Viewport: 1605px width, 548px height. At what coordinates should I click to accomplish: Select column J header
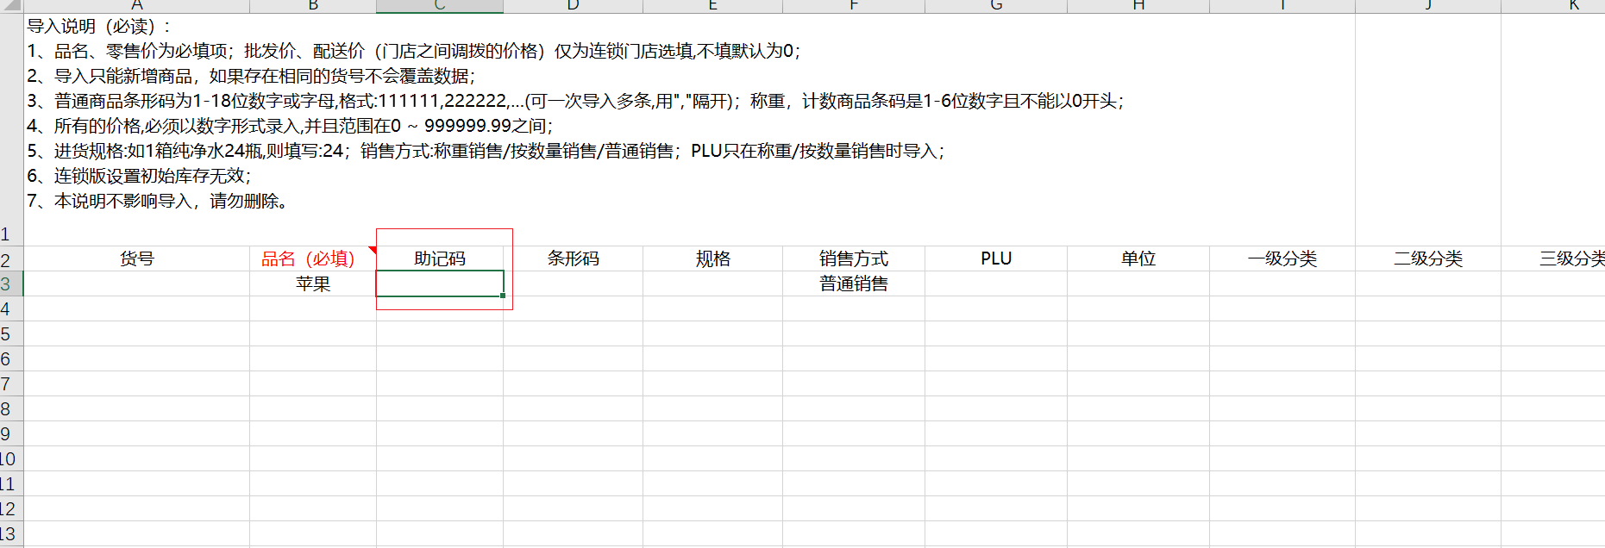pyautogui.click(x=1427, y=6)
